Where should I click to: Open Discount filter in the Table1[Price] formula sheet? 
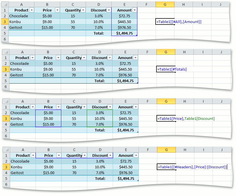click(110, 107)
